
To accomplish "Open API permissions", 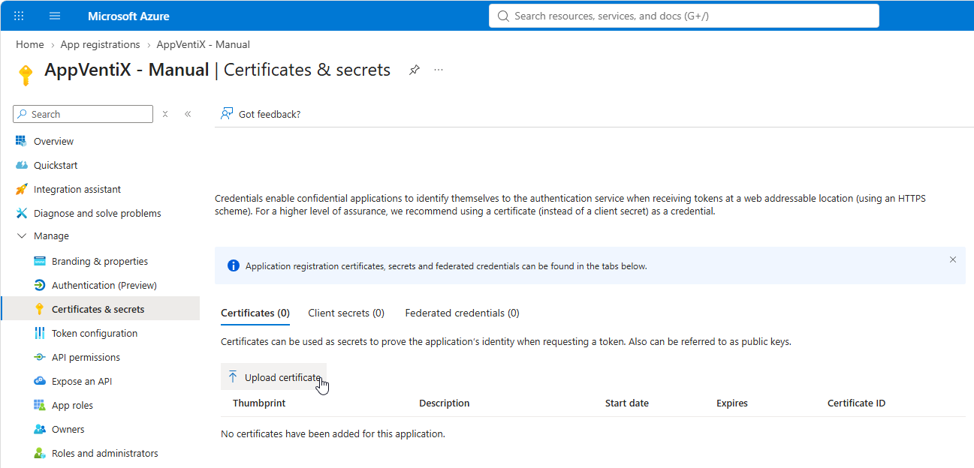I will 86,357.
